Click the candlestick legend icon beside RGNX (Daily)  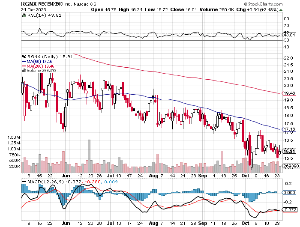(24, 56)
